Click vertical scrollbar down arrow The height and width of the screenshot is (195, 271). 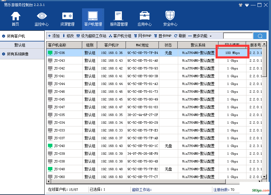[264, 177]
